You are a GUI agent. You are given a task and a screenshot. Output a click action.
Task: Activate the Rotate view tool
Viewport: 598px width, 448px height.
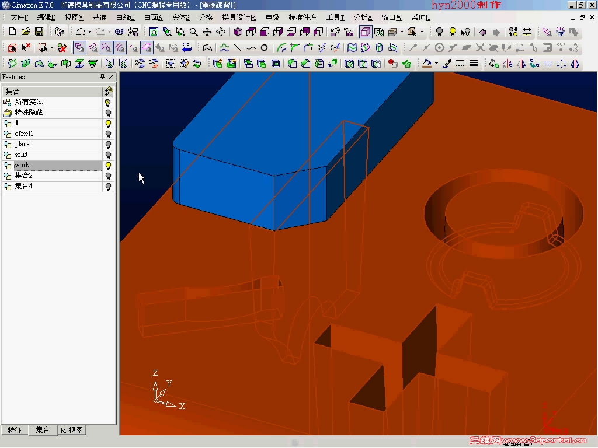pyautogui.click(x=220, y=32)
